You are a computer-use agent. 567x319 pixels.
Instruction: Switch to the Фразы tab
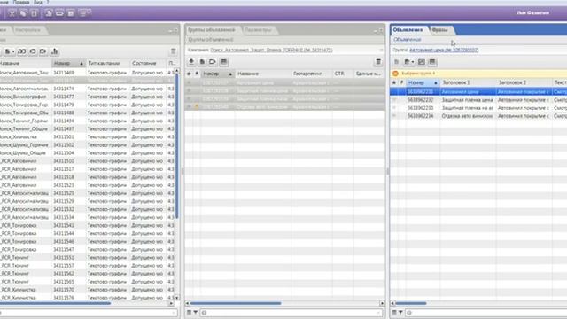point(439,30)
